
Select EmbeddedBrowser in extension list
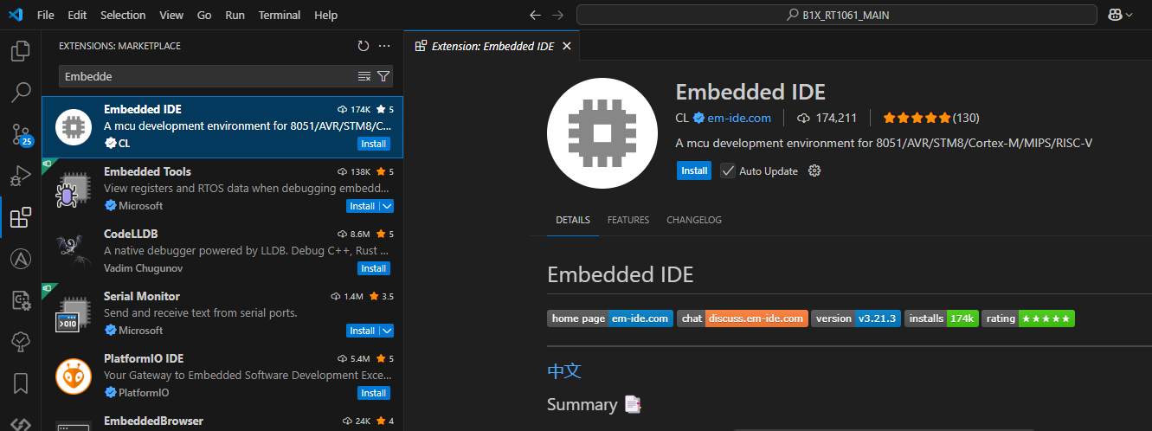(x=222, y=421)
